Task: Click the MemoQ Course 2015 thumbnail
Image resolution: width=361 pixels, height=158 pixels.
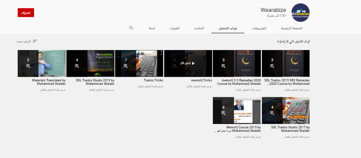Action: pos(237,110)
